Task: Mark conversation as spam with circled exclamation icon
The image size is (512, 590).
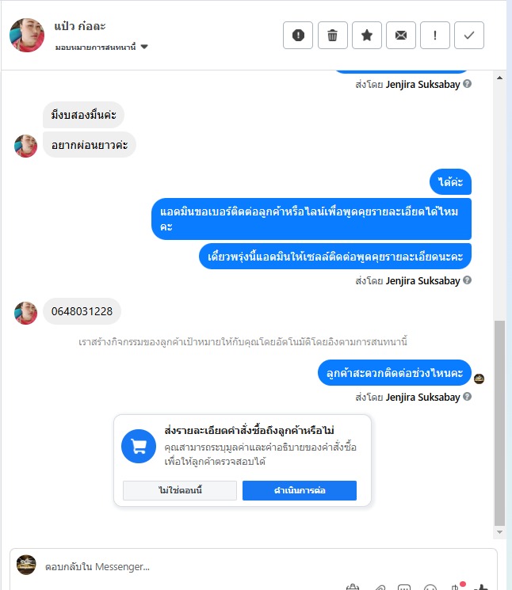Action: 298,36
